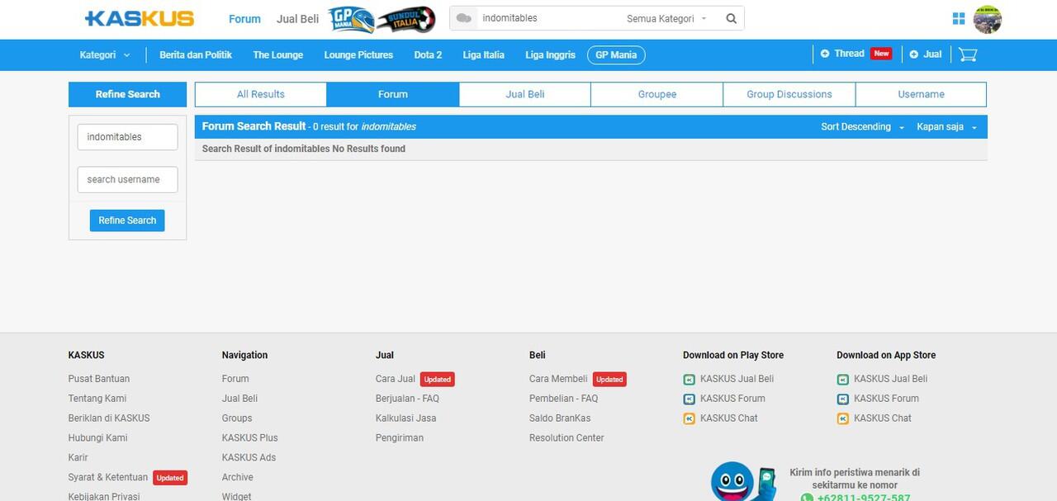Open Lounge Pictures category
This screenshot has height=501, width=1057.
click(x=358, y=55)
